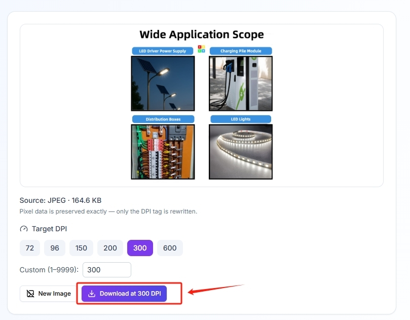
Task: Click the New Image crossed-picture icon
Action: [x=30, y=294]
